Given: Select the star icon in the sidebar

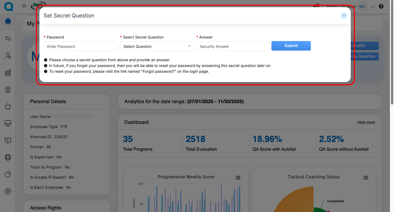Looking at the screenshot, I should click(8, 106).
